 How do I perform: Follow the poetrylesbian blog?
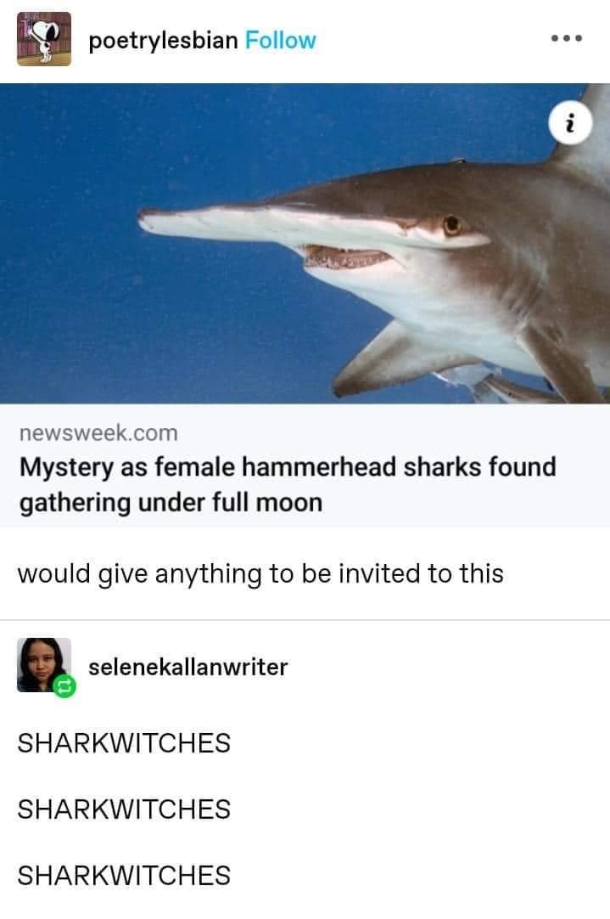tap(281, 41)
